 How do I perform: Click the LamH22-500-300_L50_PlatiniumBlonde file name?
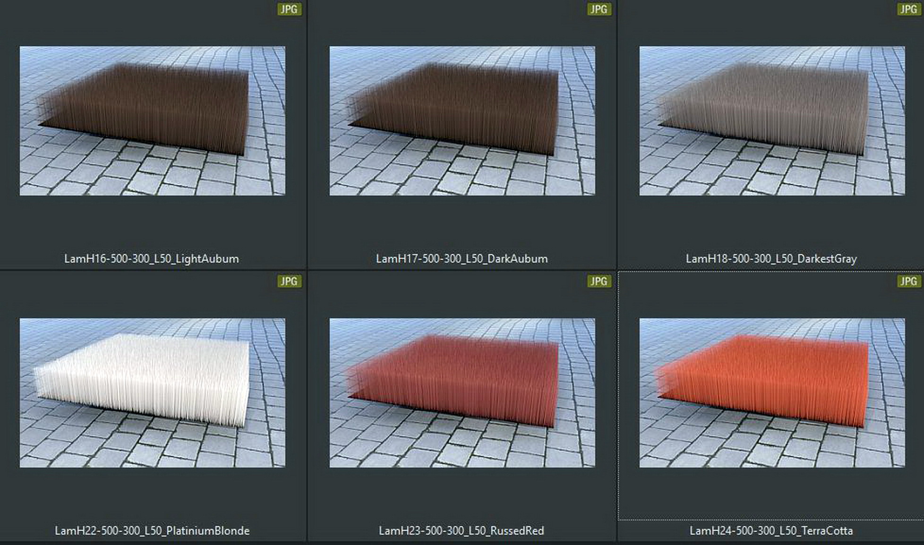152,531
